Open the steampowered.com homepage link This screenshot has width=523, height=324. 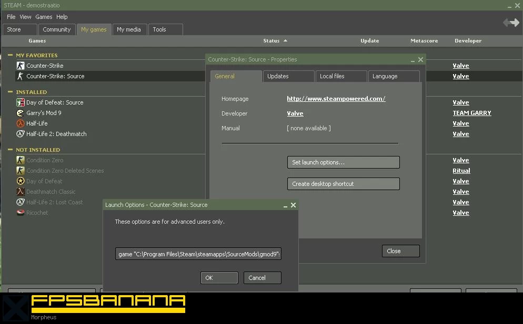point(336,99)
